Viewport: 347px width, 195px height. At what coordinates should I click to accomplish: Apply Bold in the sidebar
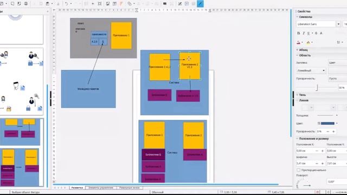tap(298, 33)
